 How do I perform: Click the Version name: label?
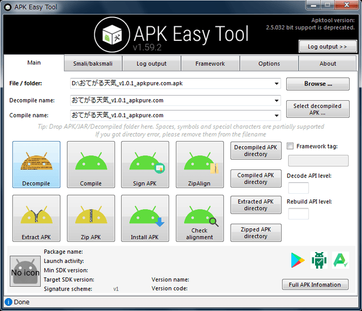click(x=170, y=279)
